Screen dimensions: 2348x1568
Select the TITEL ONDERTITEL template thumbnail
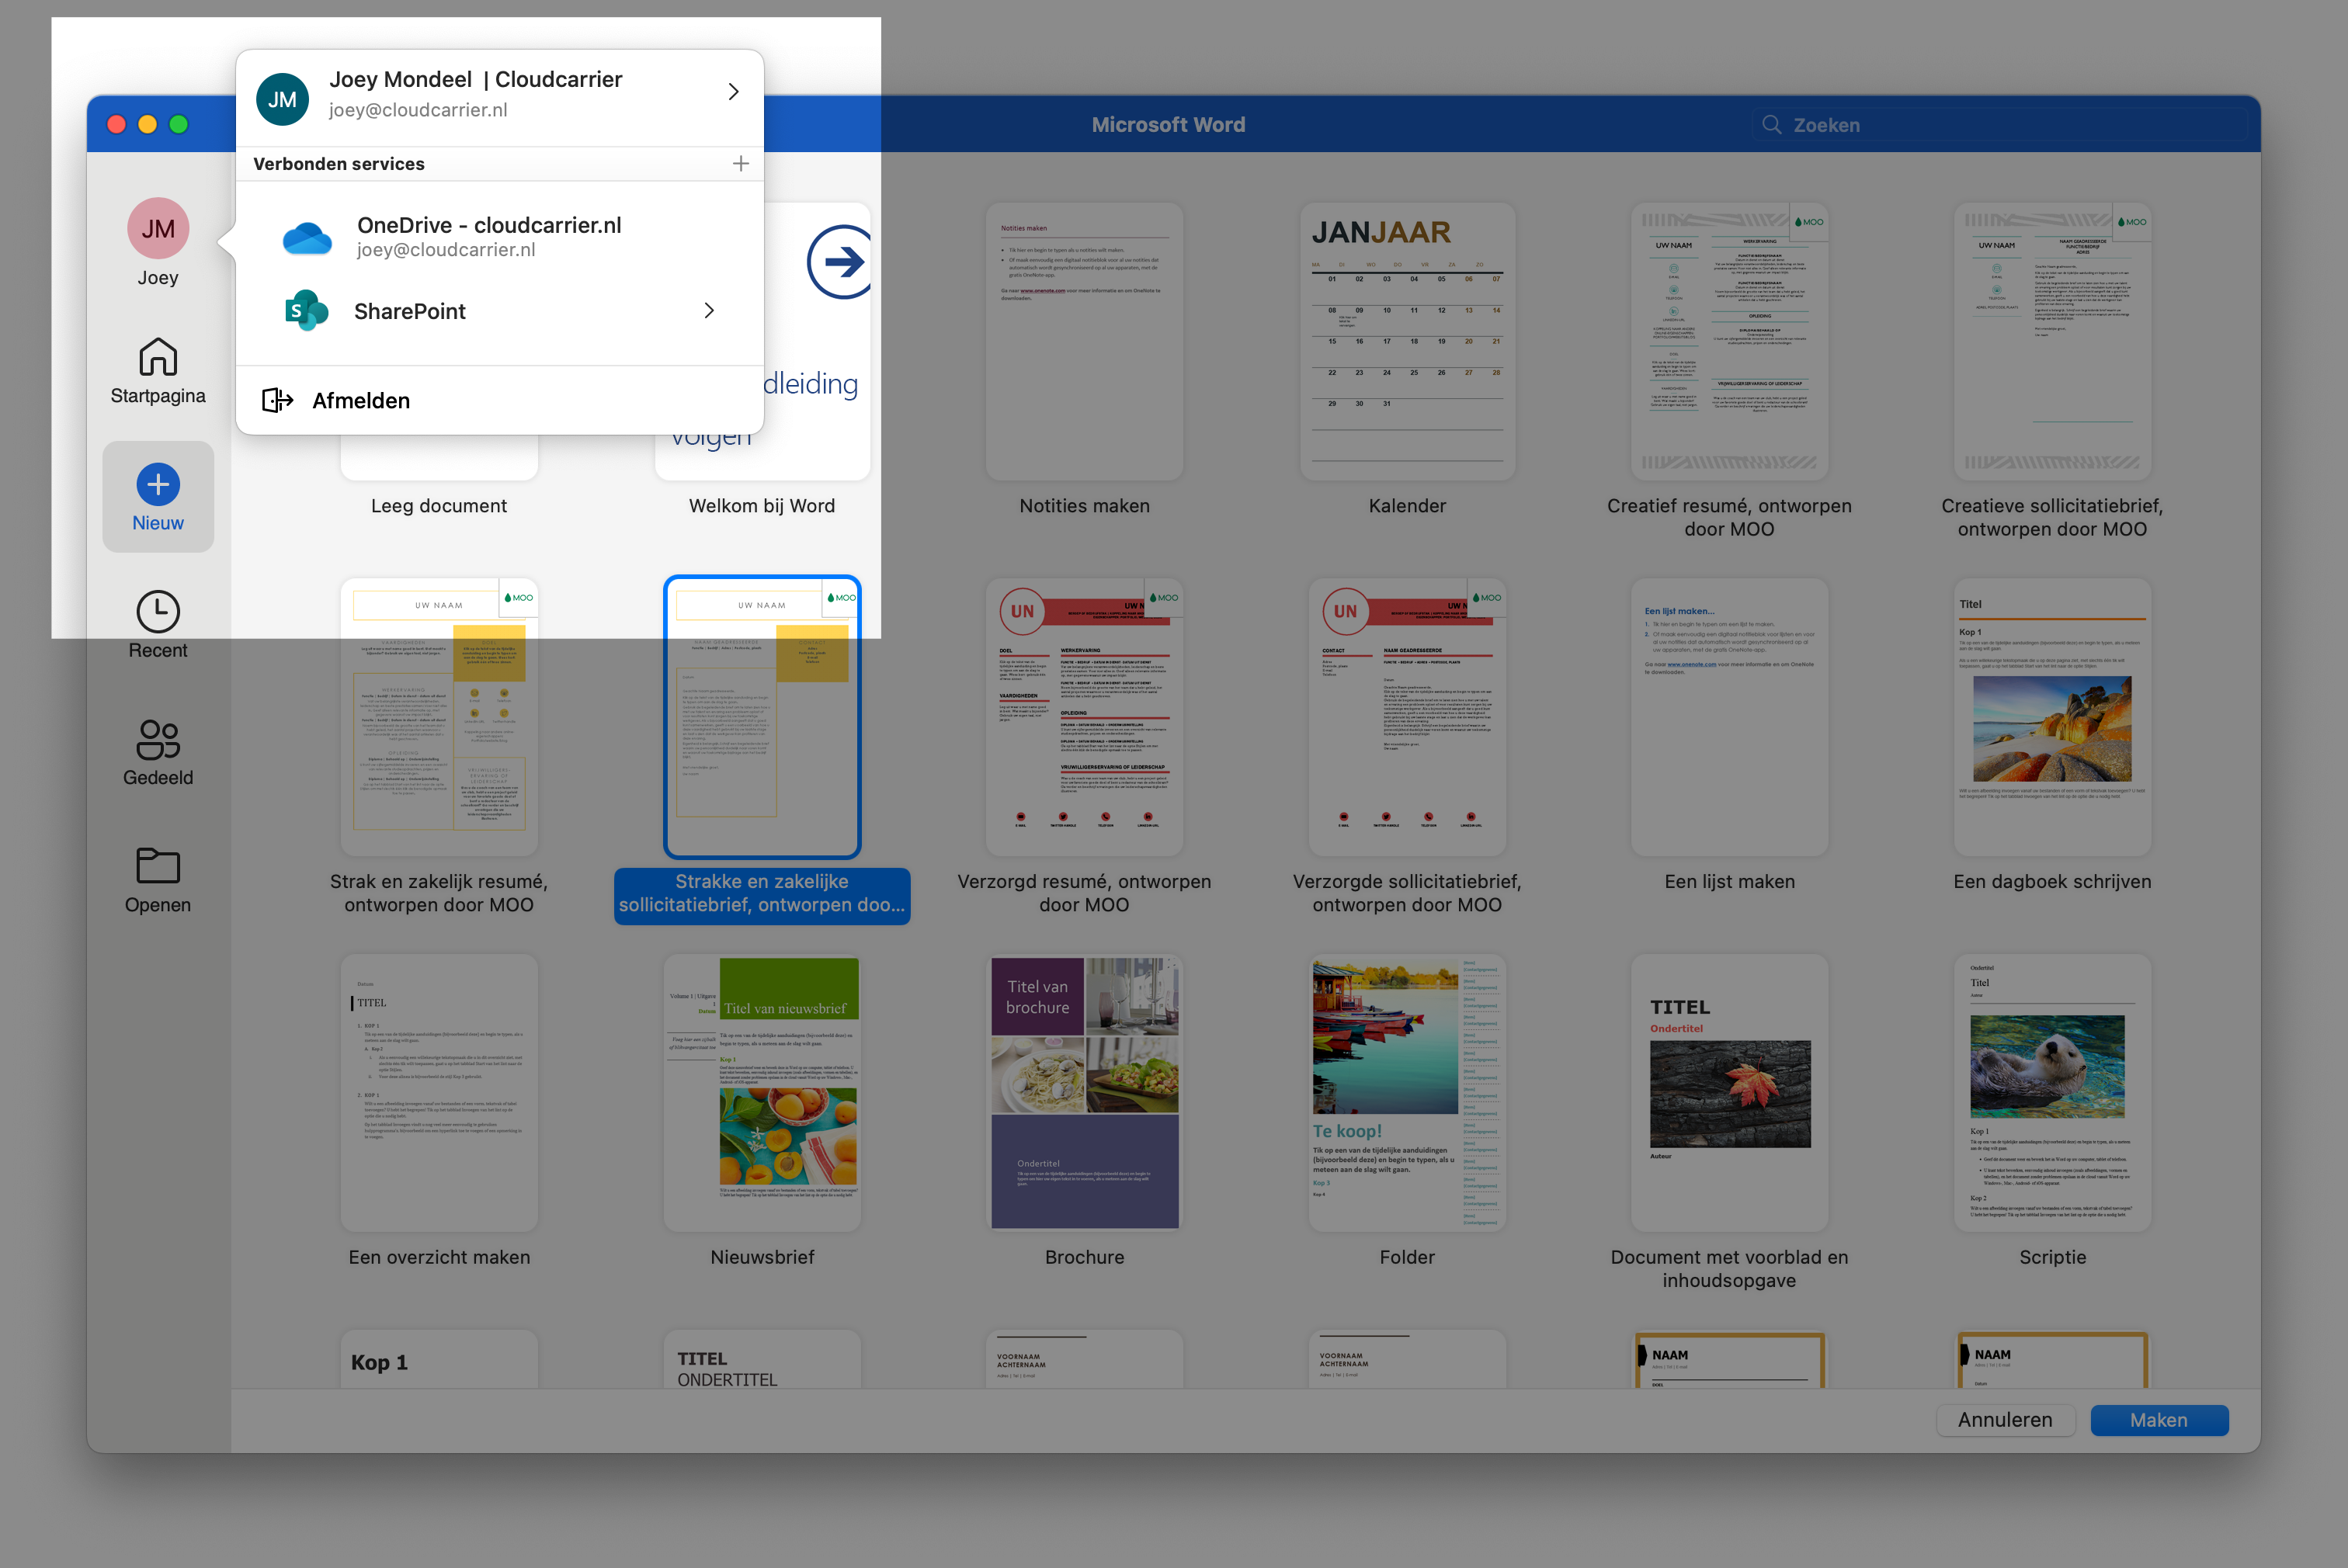(762, 1359)
